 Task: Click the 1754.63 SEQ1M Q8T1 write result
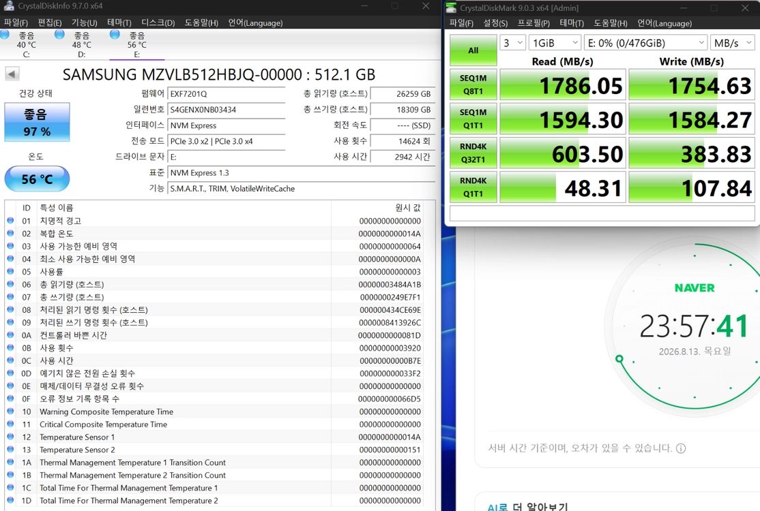click(x=692, y=85)
